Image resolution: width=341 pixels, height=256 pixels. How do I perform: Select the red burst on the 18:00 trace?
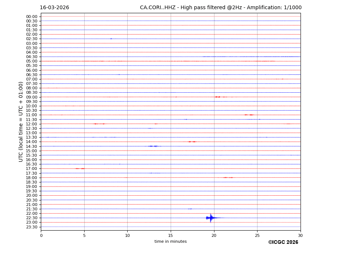(228, 177)
